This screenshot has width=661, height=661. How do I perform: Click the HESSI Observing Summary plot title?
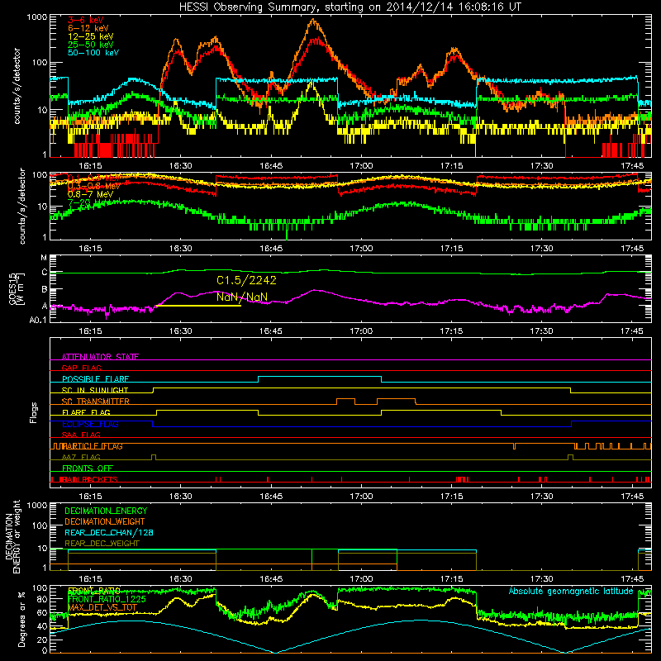(x=350, y=7)
